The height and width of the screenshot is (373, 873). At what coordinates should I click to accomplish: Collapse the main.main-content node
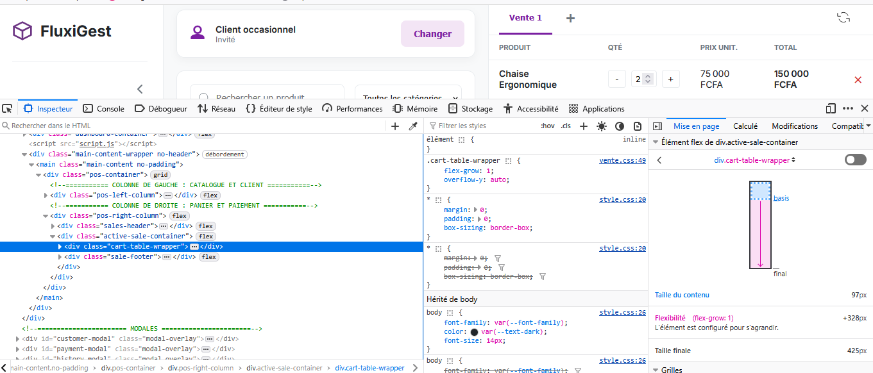pos(31,165)
